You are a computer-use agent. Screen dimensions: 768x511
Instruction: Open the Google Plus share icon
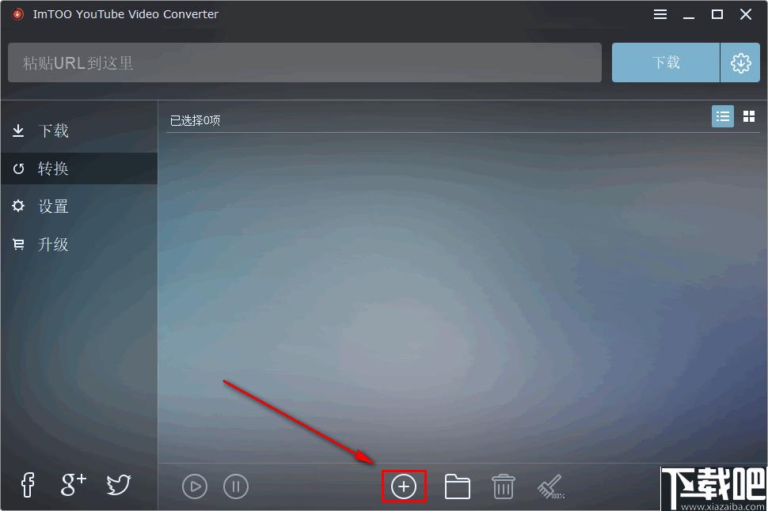coord(73,485)
